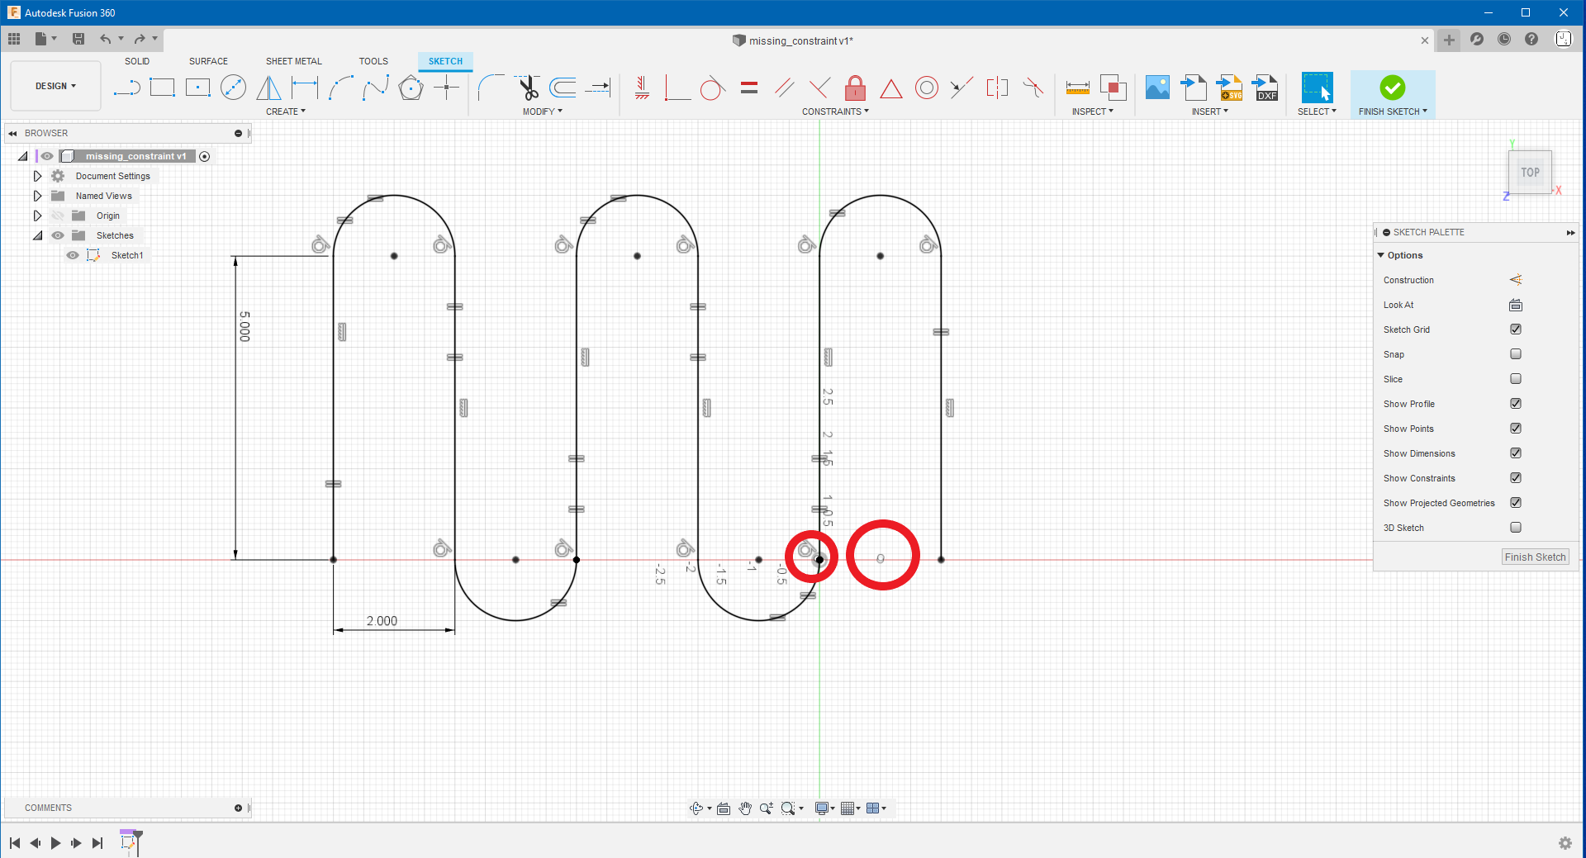
Task: Open the CREATE dropdown menu
Action: (x=286, y=111)
